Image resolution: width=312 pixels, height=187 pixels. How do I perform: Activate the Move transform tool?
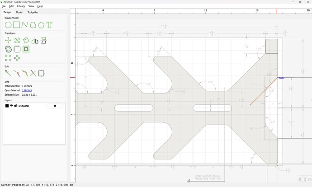click(8, 40)
